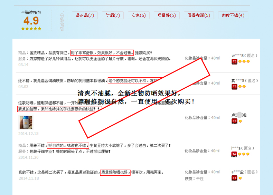Viewport: 273px width, 195px height.
Task: Select the 实惠(6) review tag
Action: pos(139,16)
